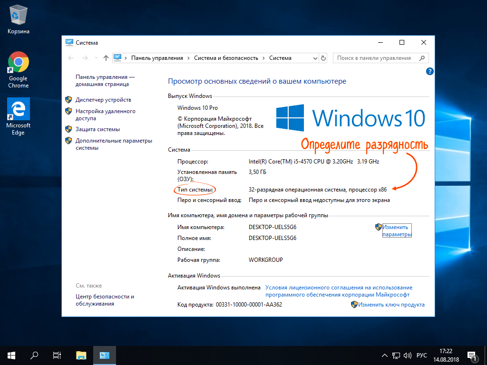The image size is (487, 365).
Task: Select Панель управления breadcrumb
Action: tap(157, 58)
